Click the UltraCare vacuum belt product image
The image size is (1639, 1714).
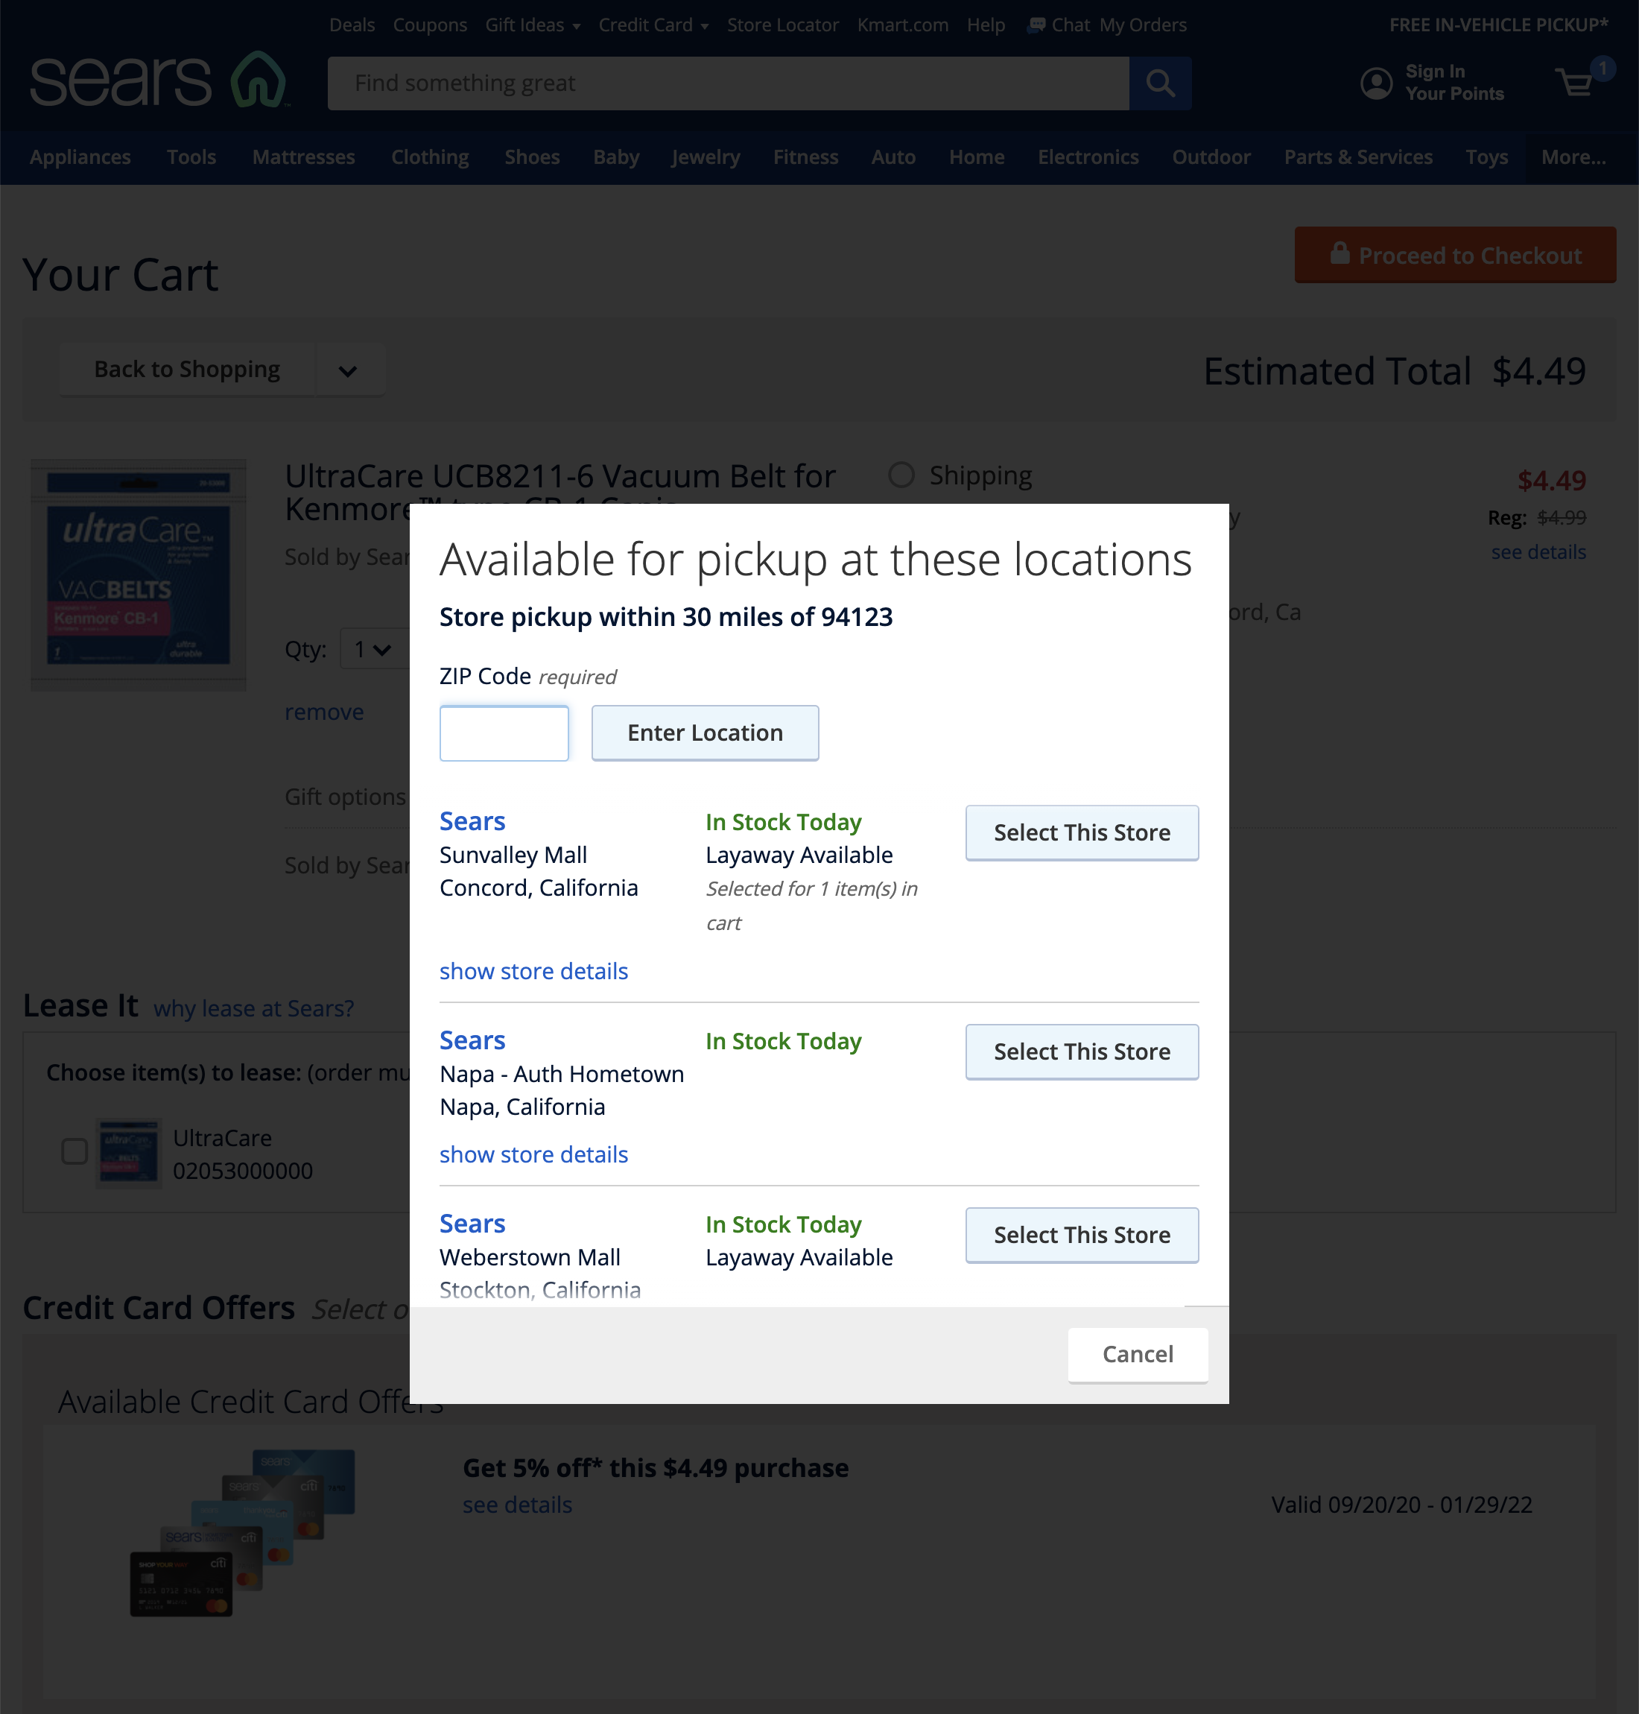(138, 575)
